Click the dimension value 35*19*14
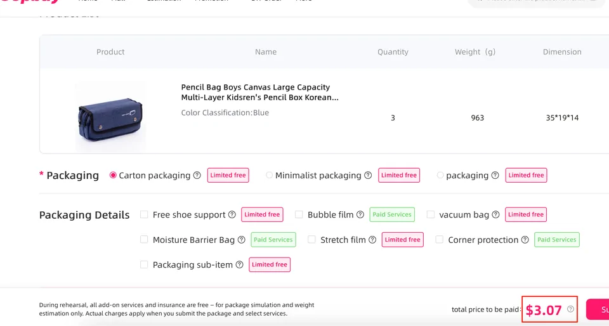This screenshot has width=609, height=326. point(562,118)
